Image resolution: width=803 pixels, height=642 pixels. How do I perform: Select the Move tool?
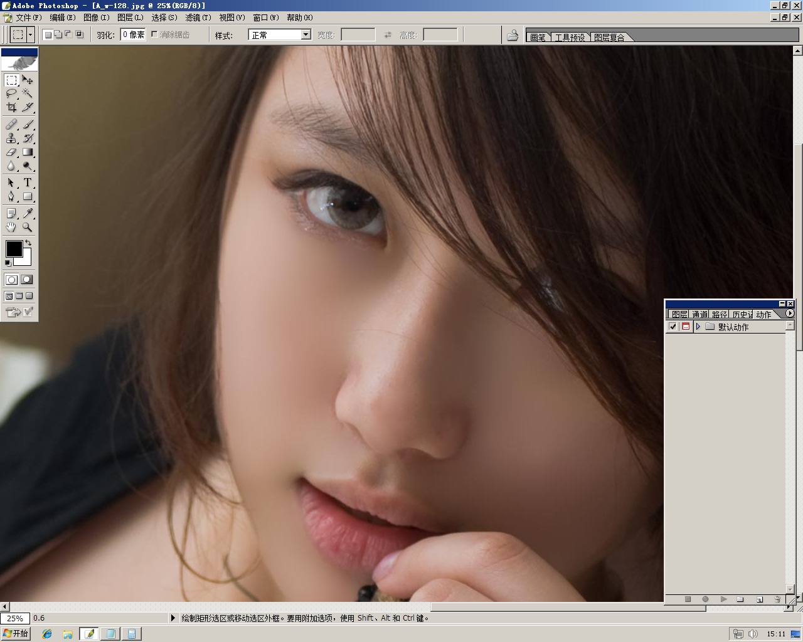(x=28, y=80)
